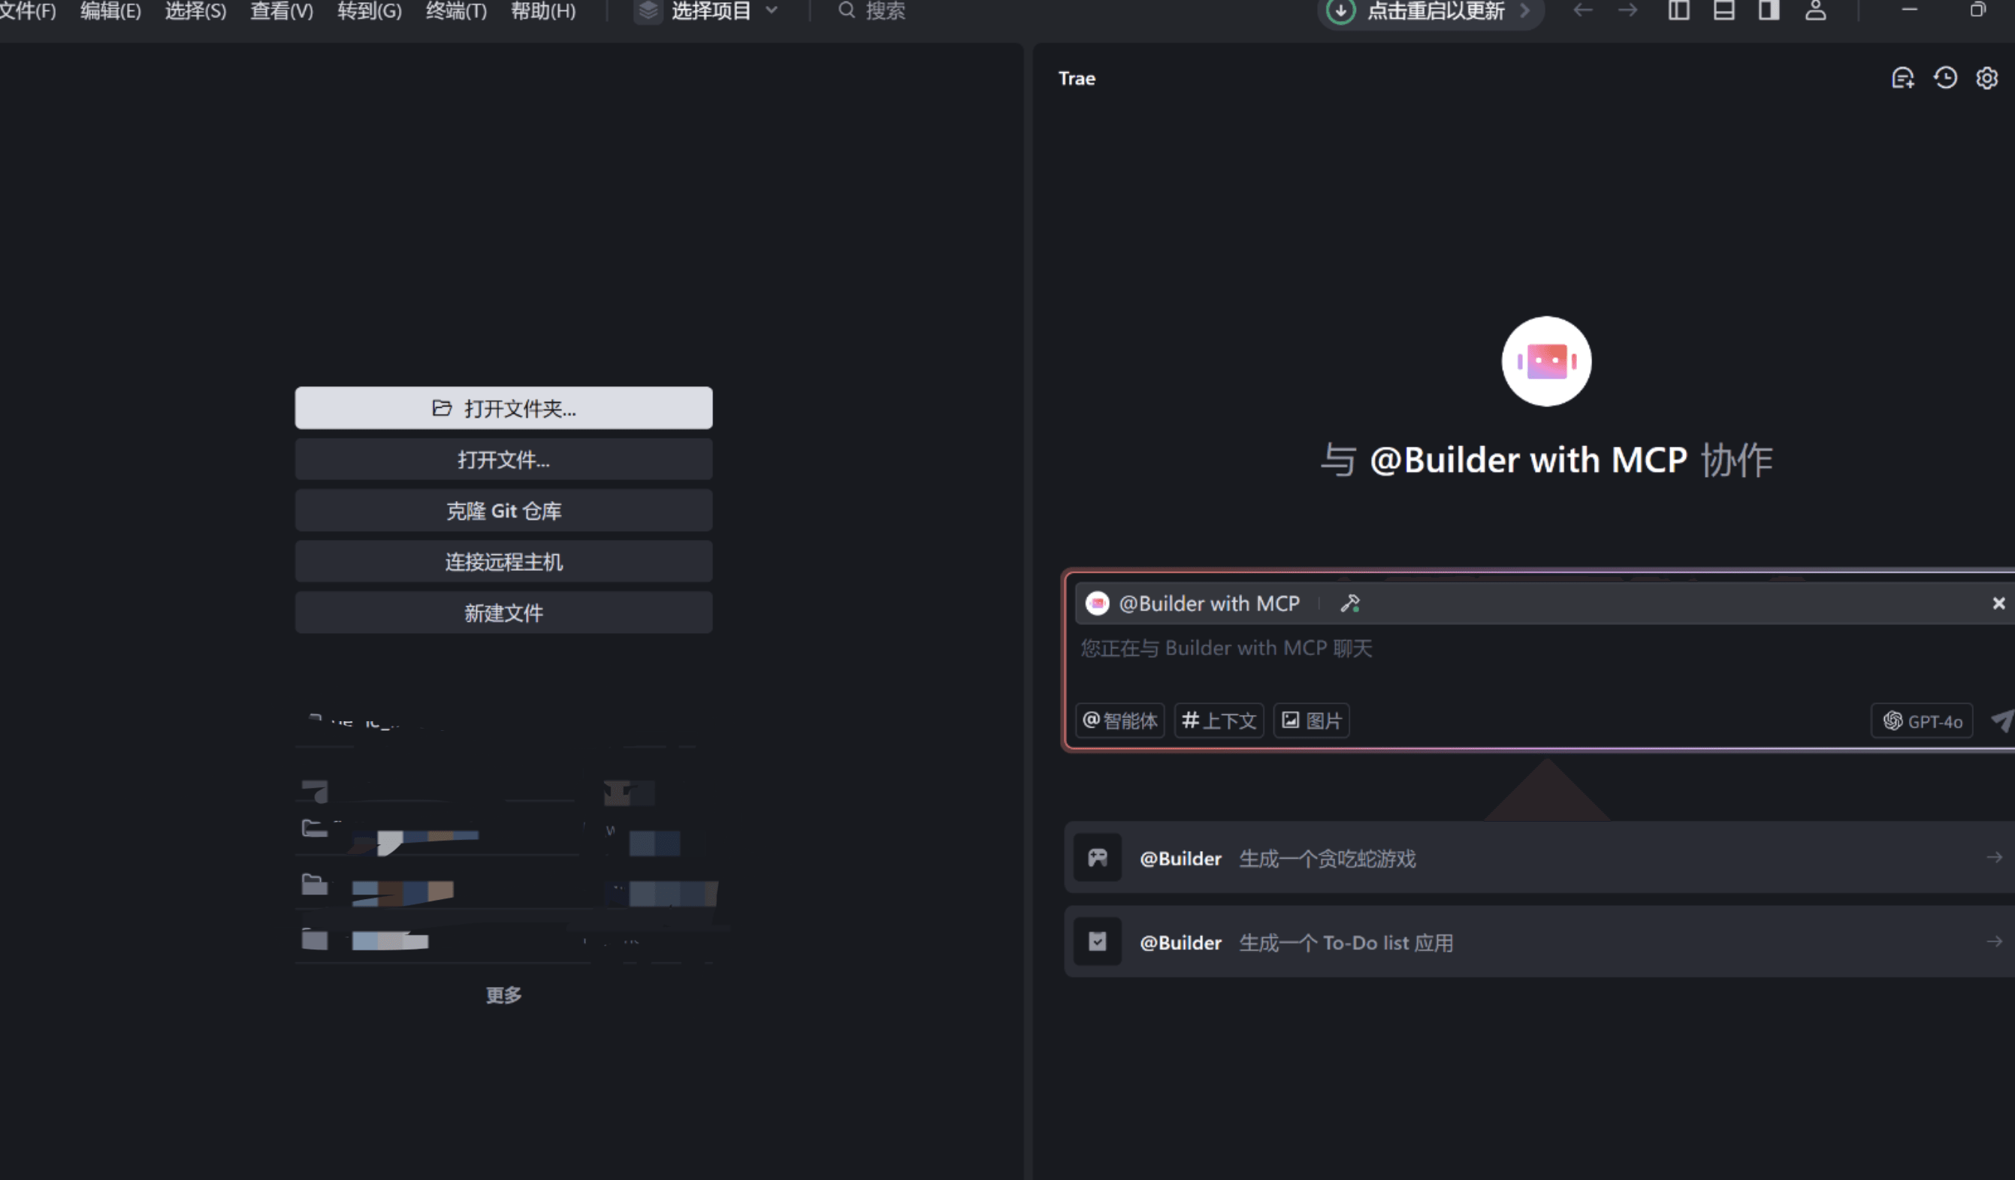The width and height of the screenshot is (2015, 1180).
Task: Toggle the right side panel layout icon
Action: [1769, 11]
